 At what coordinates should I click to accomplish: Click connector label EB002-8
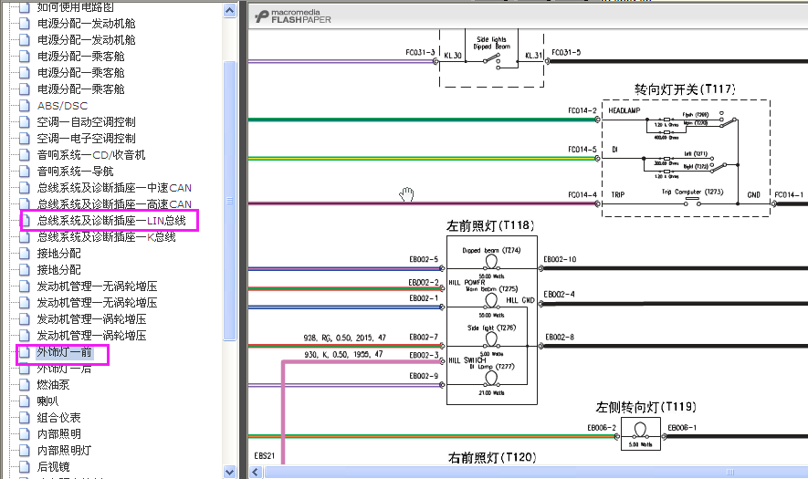click(x=560, y=338)
